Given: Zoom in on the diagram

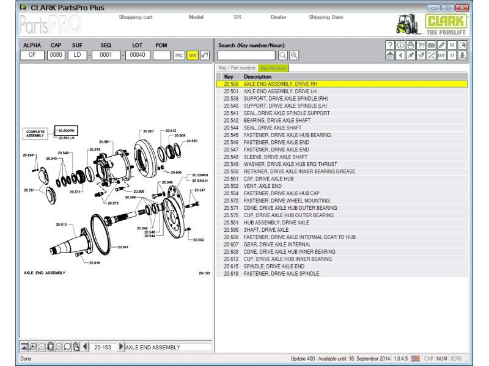Looking at the screenshot, I should tap(33, 346).
